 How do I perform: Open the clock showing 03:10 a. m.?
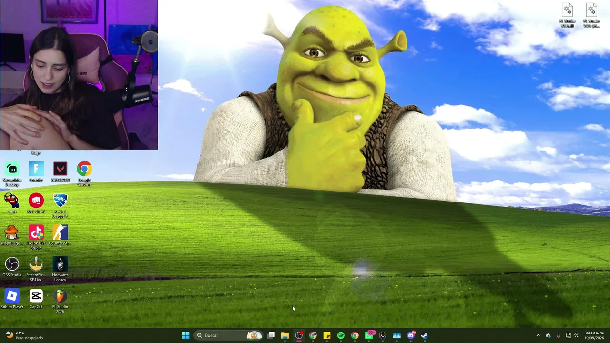pyautogui.click(x=594, y=335)
